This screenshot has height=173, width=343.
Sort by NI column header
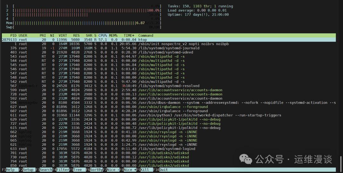tap(52, 35)
